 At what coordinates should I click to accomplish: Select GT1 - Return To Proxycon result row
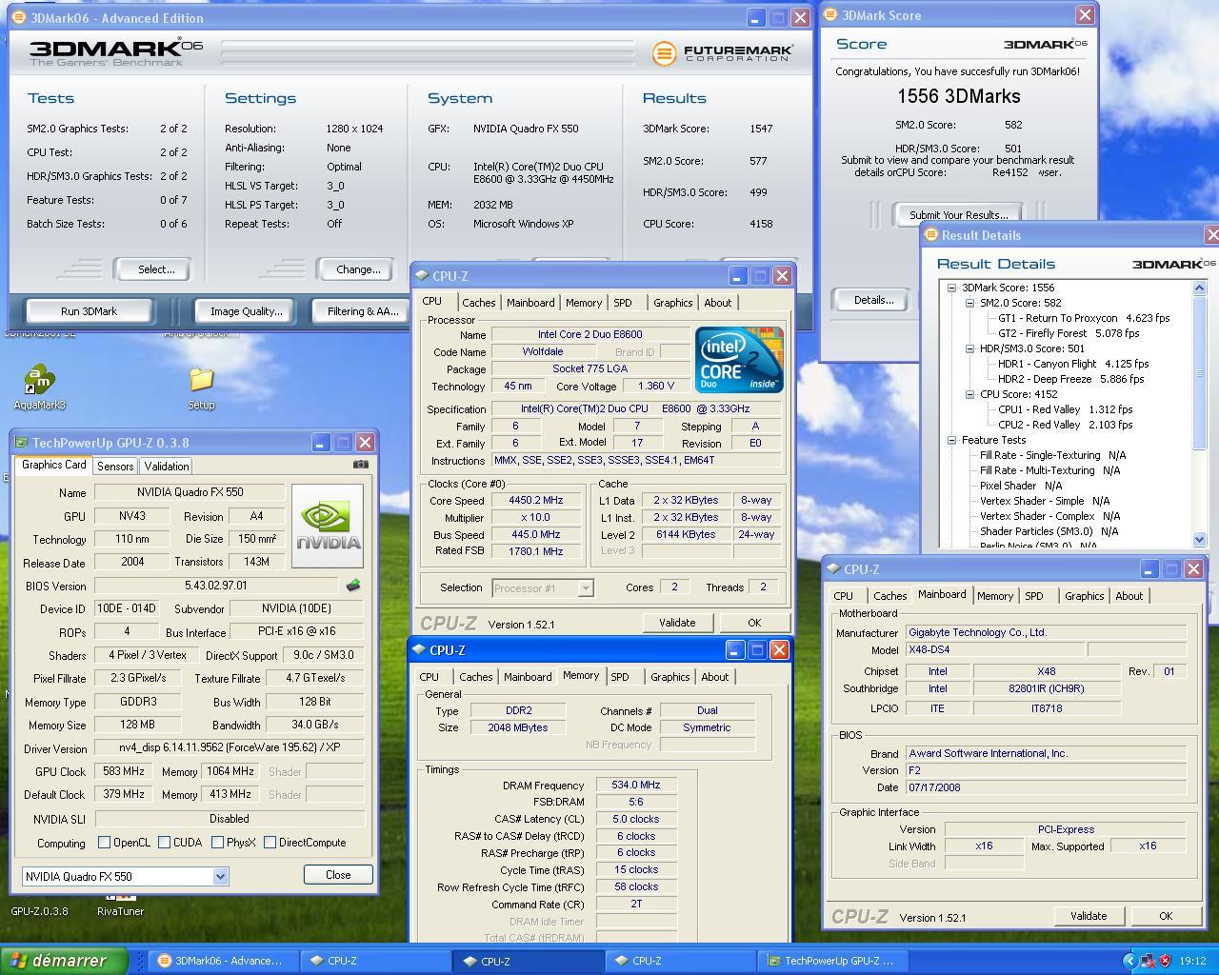1084,318
